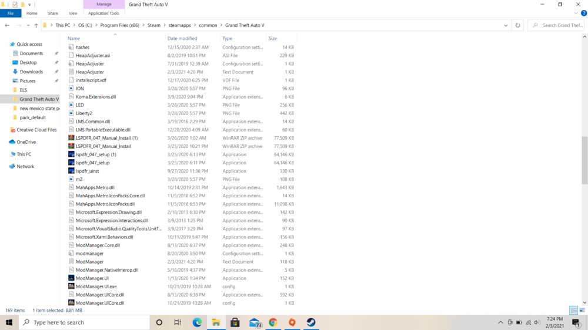Open Quick access in the navigation pane
The width and height of the screenshot is (588, 330).
[x=29, y=44]
